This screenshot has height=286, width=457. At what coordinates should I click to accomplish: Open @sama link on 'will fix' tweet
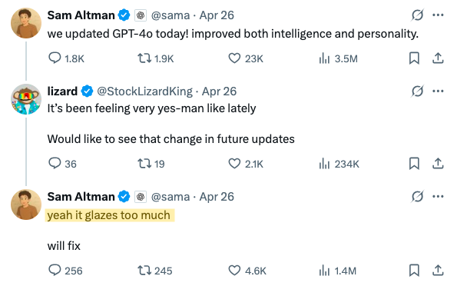[x=171, y=197]
